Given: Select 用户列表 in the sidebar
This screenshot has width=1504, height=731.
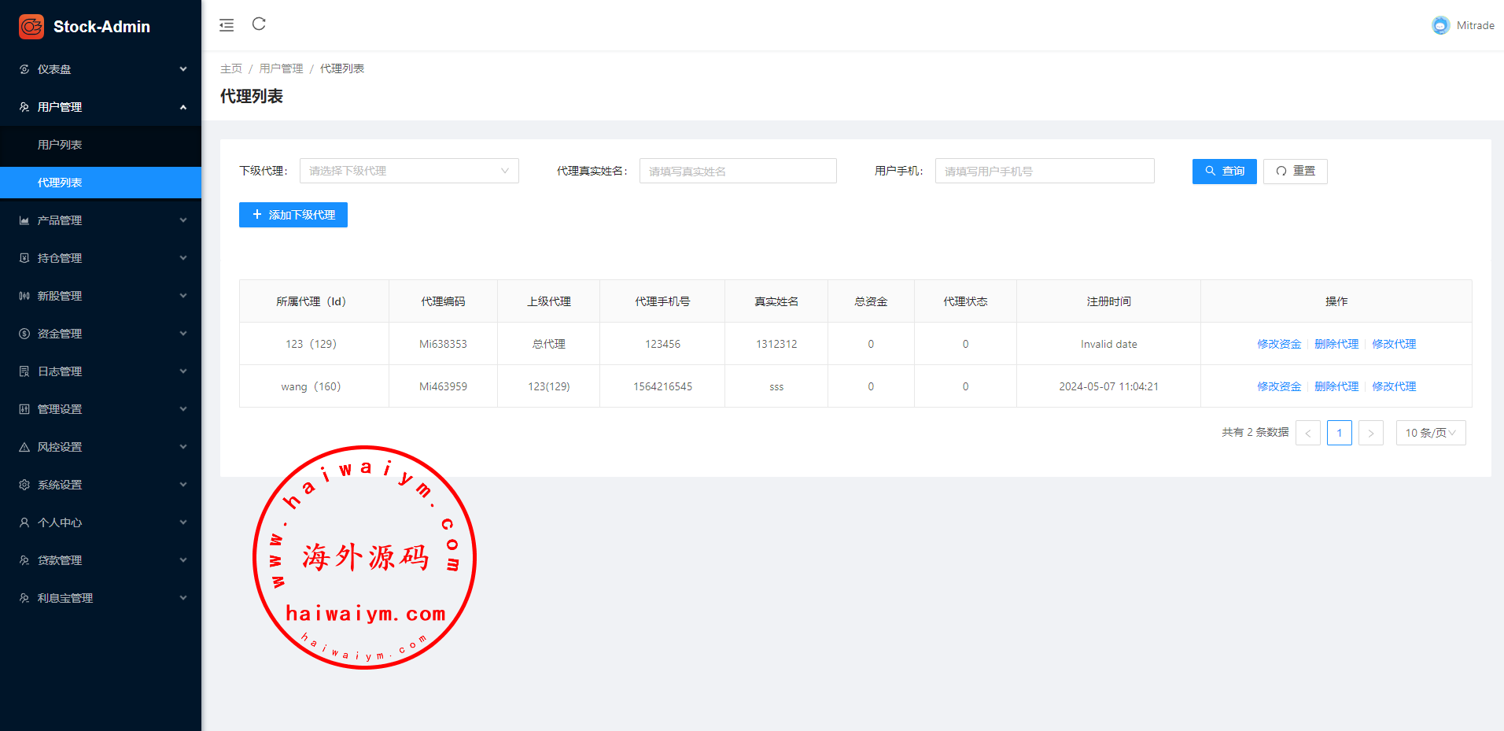Looking at the screenshot, I should coord(60,145).
